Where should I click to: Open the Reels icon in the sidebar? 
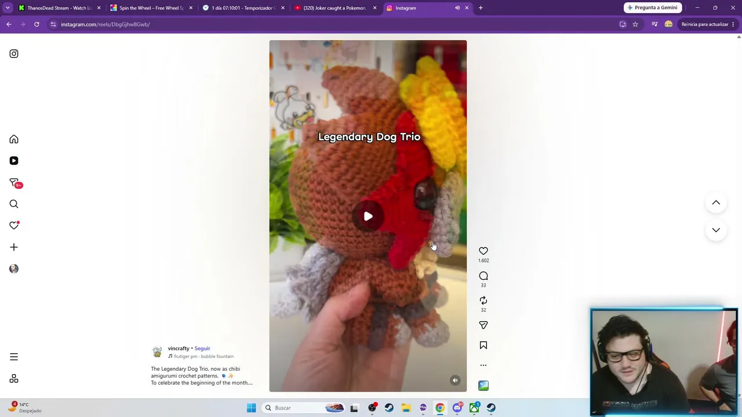click(x=14, y=161)
